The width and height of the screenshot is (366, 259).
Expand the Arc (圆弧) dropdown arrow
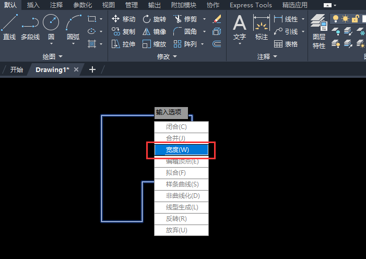pos(73,44)
